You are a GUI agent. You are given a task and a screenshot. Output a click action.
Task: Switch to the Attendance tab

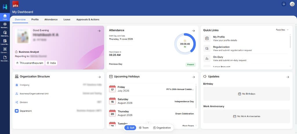(x=51, y=19)
